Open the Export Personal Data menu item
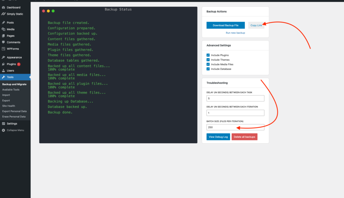This screenshot has height=198, width=344. [14, 111]
